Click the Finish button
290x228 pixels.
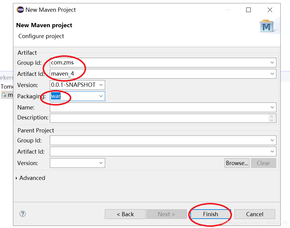(x=211, y=214)
